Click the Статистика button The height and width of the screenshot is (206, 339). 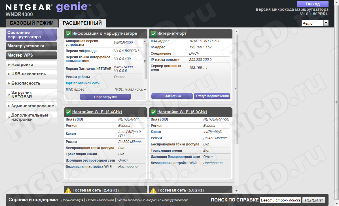pos(172,96)
